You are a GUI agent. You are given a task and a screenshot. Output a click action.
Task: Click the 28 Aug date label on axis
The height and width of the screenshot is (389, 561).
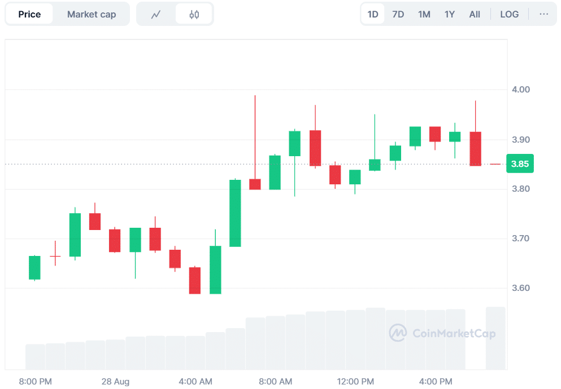click(x=114, y=382)
